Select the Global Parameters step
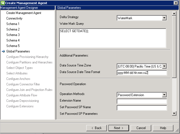The image size is (180, 134). coord(18,51)
